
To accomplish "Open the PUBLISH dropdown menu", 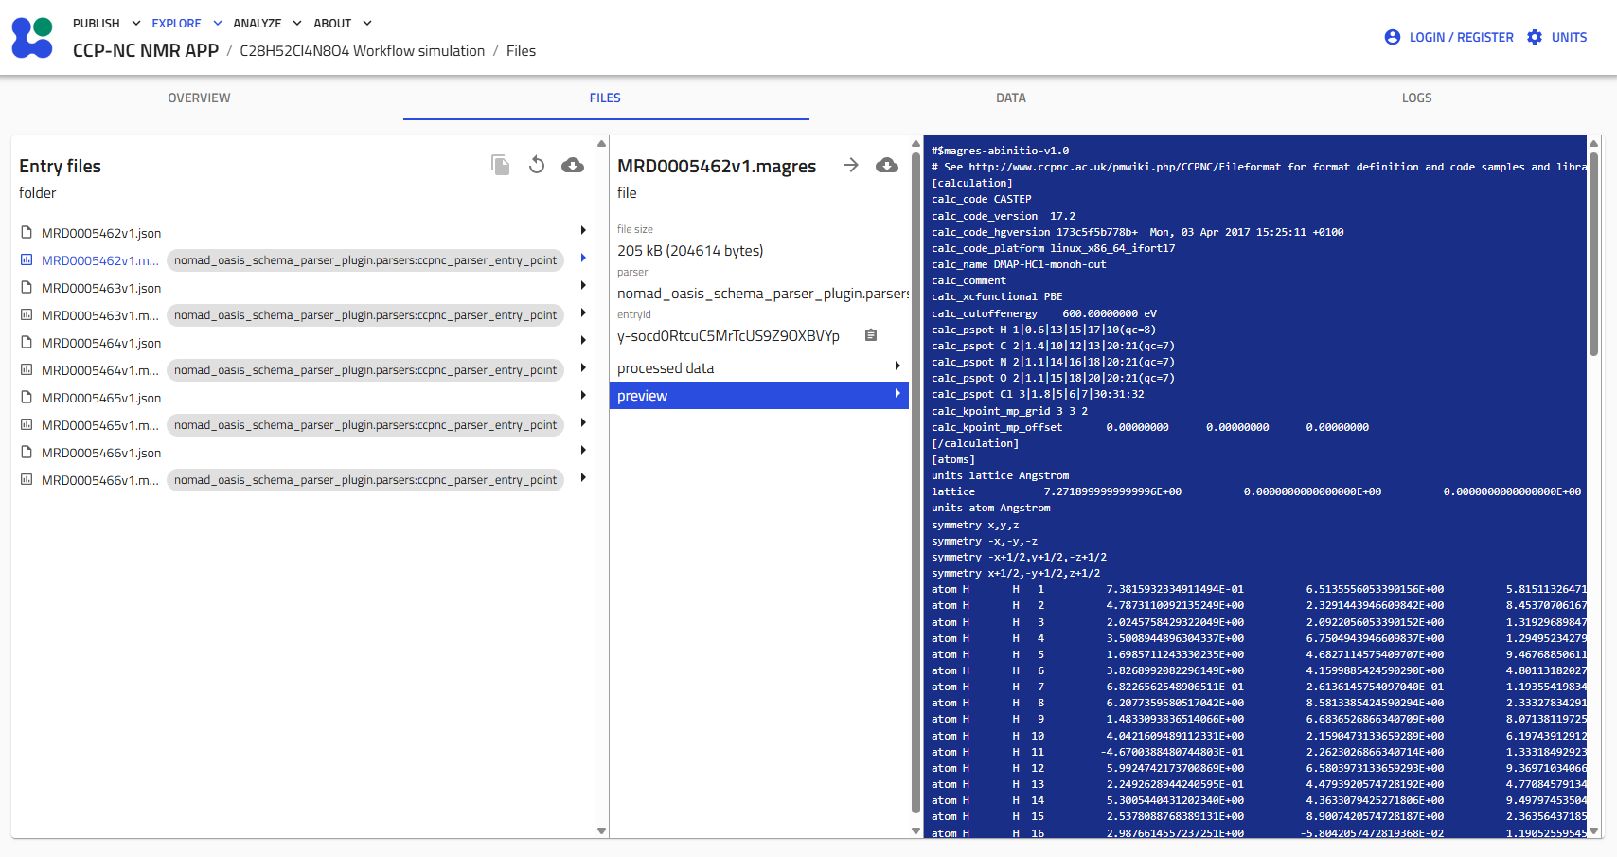I will pos(107,23).
